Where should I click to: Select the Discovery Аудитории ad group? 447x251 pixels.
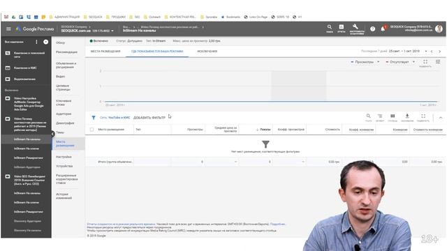point(27,221)
